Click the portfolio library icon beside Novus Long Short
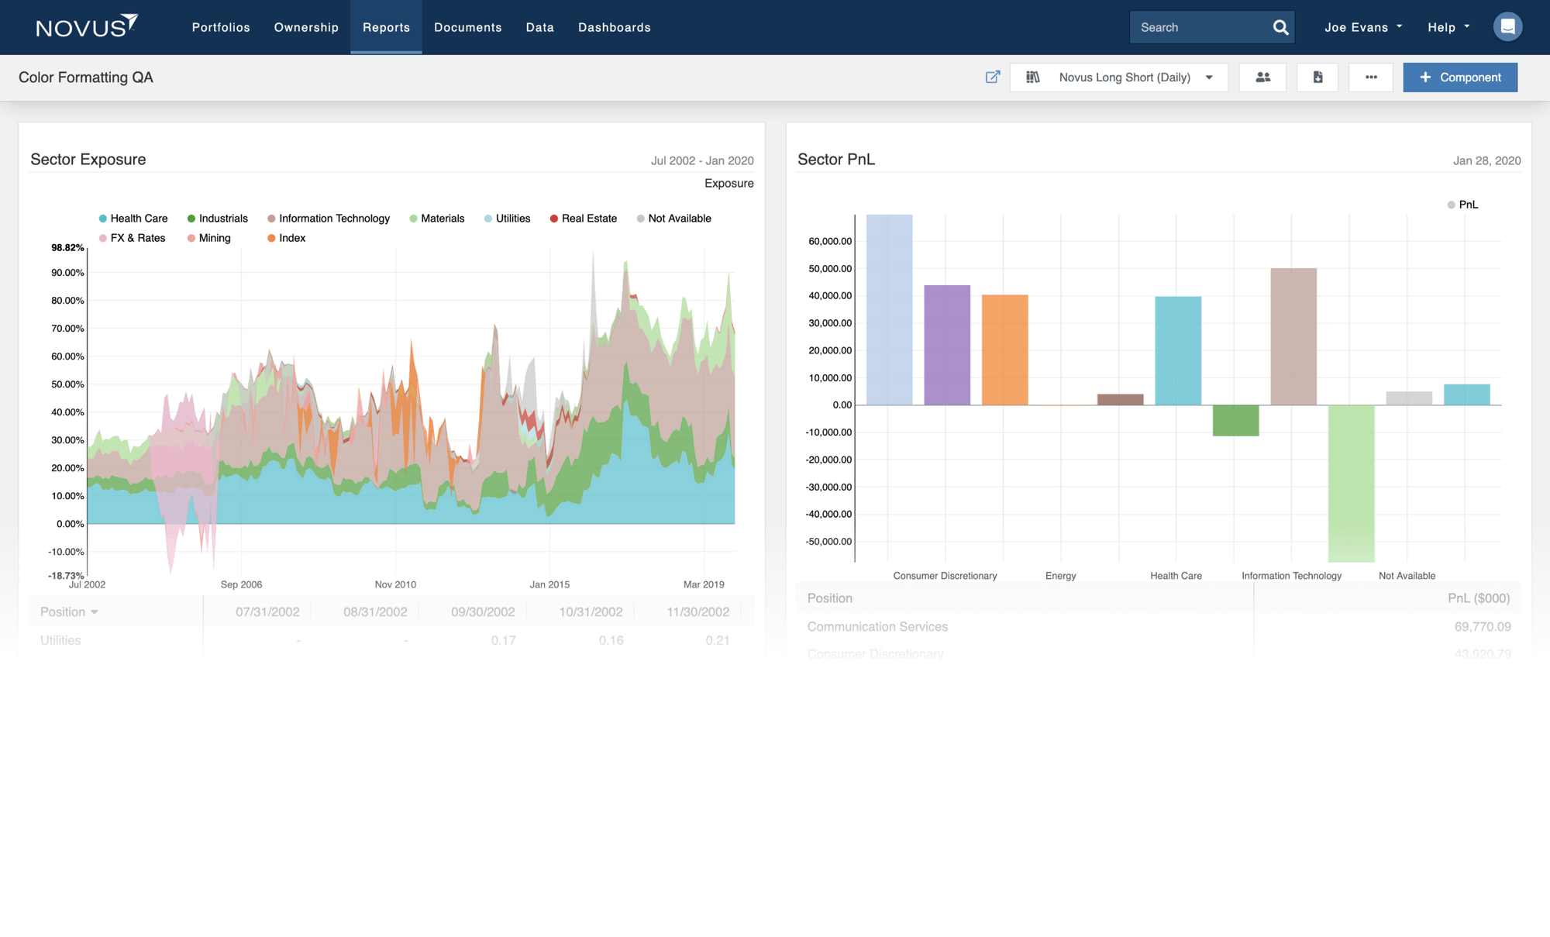This screenshot has height=937, width=1550. point(1033,77)
